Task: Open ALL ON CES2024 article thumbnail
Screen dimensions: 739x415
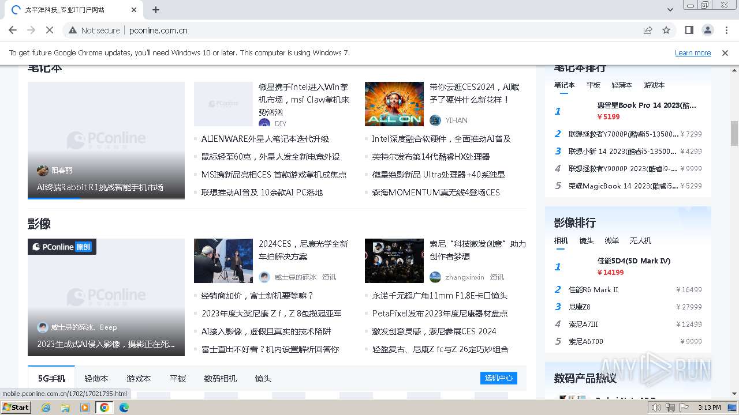Action: tap(394, 104)
